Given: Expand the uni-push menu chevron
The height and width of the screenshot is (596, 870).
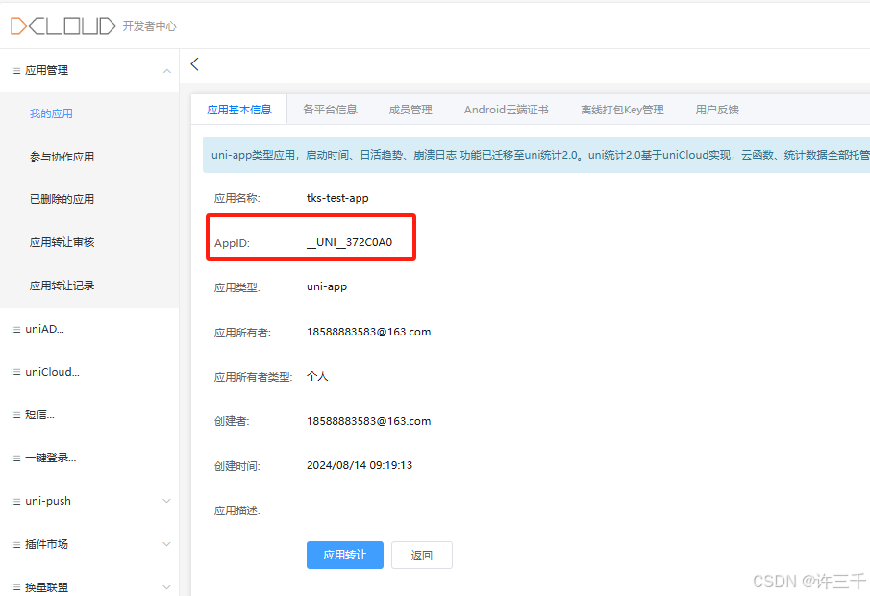Looking at the screenshot, I should pos(166,501).
